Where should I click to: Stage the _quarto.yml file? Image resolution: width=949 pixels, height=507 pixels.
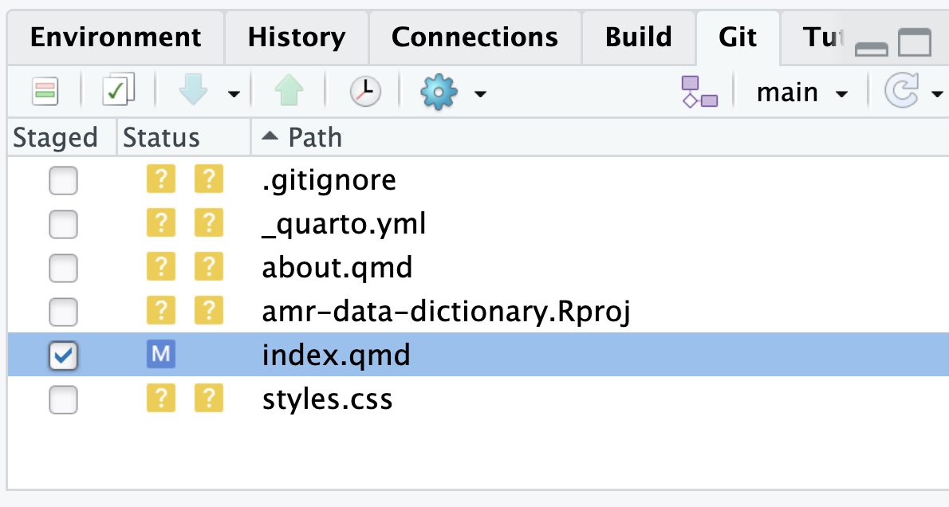pos(64,225)
